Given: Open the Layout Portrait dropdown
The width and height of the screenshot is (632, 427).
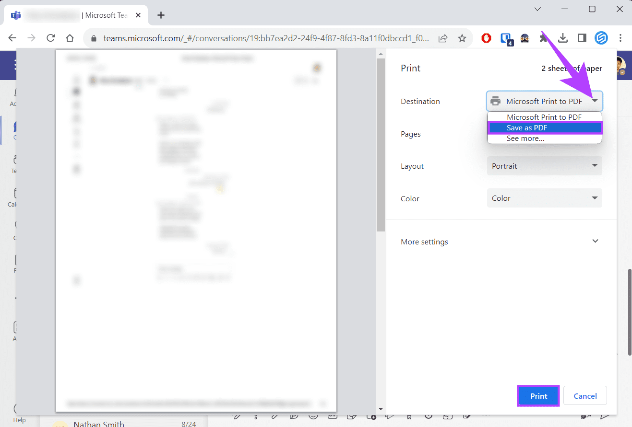Looking at the screenshot, I should pyautogui.click(x=544, y=166).
